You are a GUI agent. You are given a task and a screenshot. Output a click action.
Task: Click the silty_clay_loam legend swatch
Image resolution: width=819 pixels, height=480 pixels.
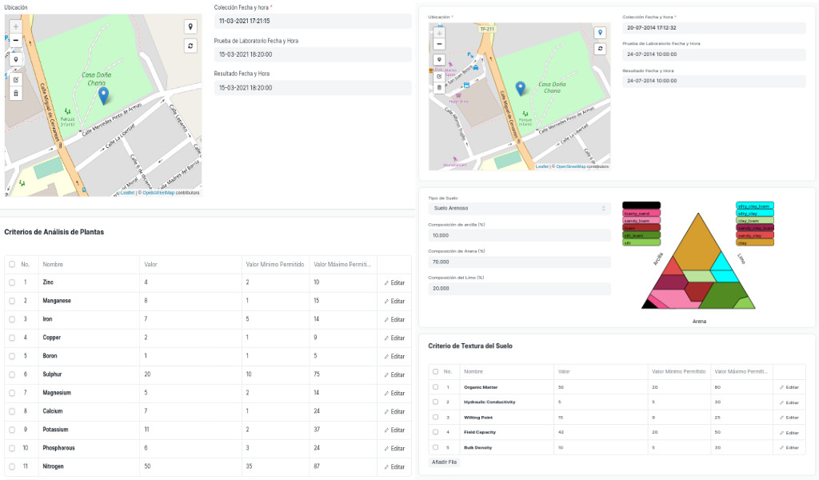coord(755,206)
